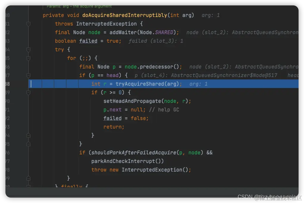This screenshot has width=304, height=203.
Task: Click inline debug hint failed (slot_3): 1
Action: coord(156,41)
